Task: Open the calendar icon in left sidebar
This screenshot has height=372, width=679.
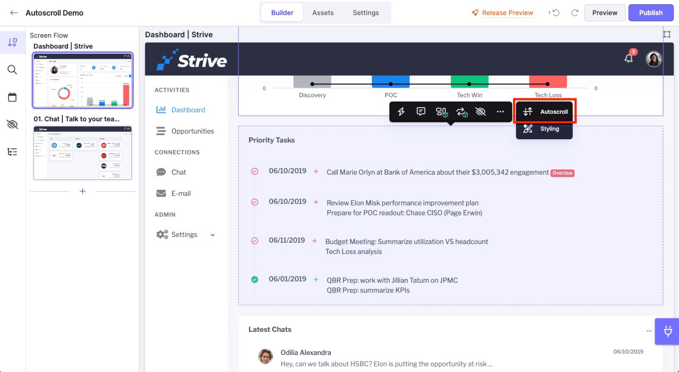Action: coord(12,97)
